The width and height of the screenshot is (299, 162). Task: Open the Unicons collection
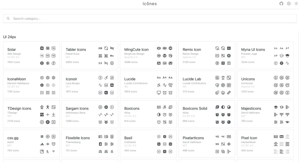pyautogui.click(x=265, y=85)
